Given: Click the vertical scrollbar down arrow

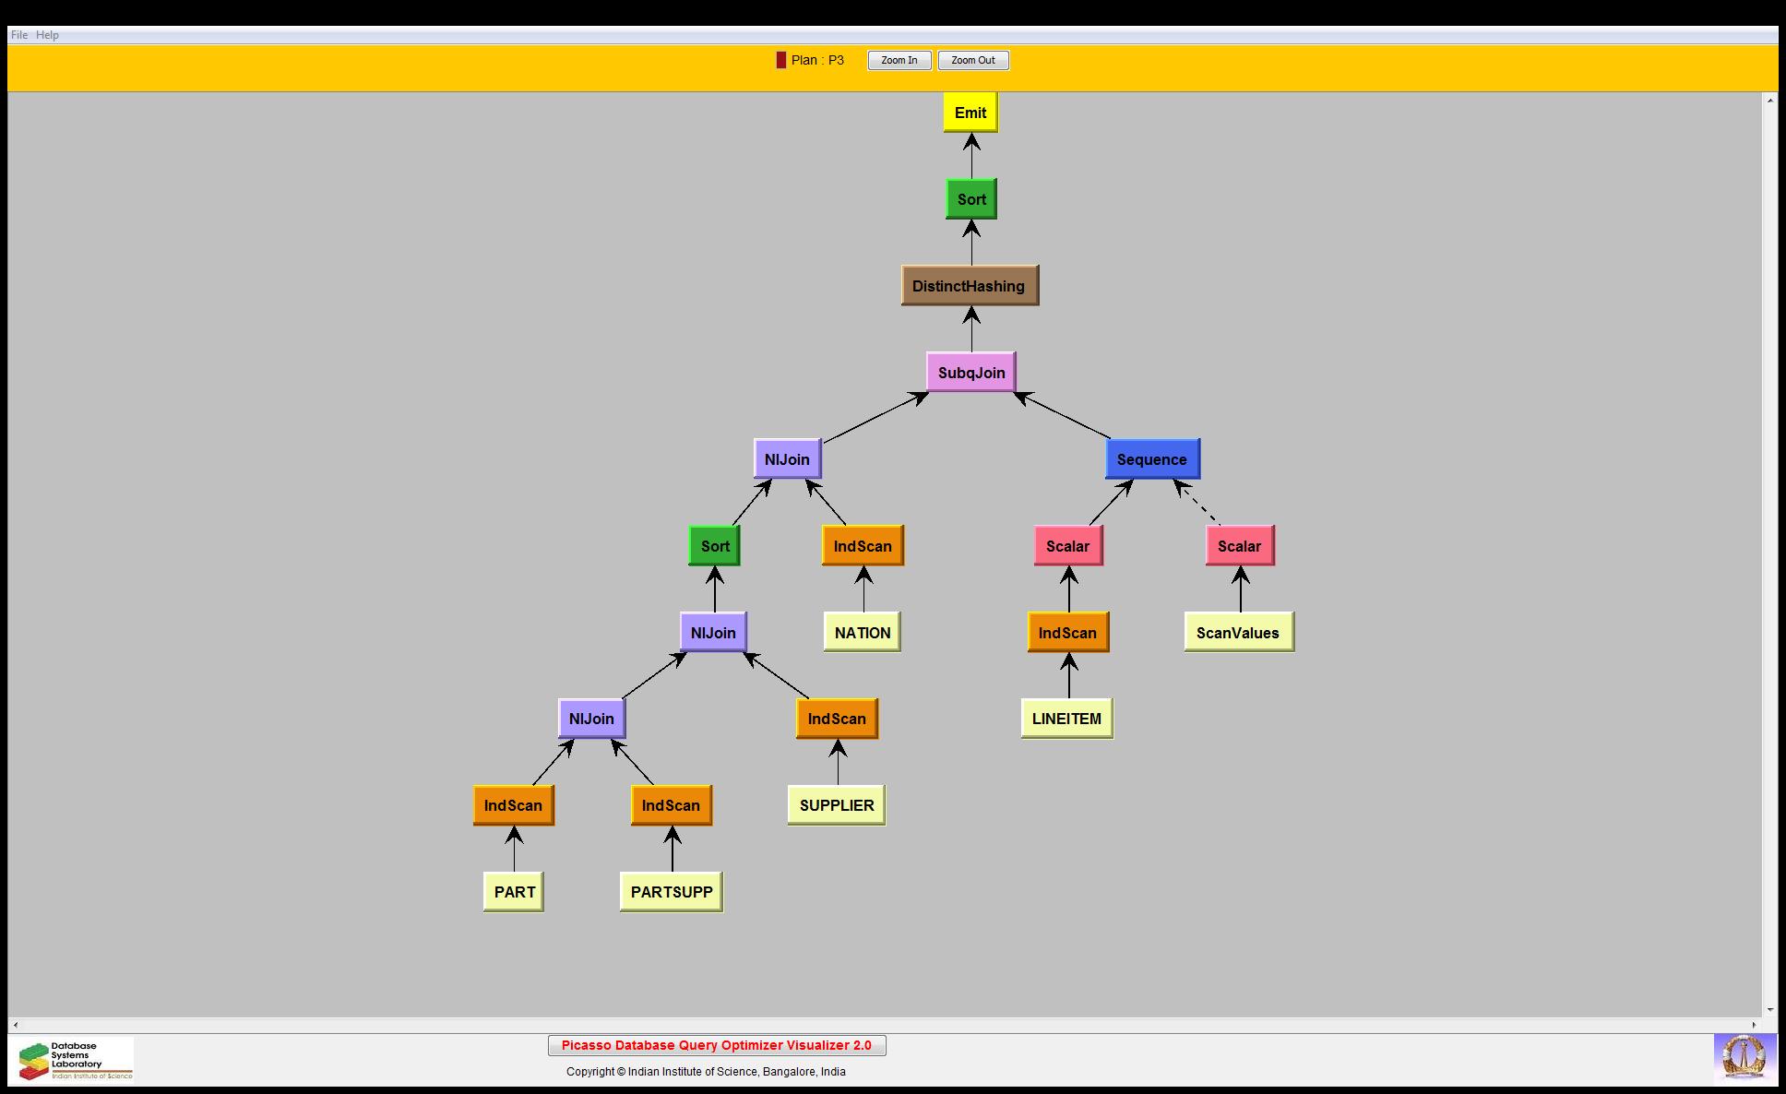Looking at the screenshot, I should (1770, 1010).
